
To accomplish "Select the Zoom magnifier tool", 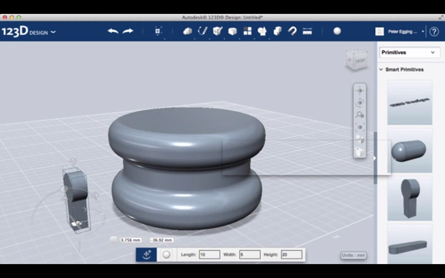I will (x=360, y=115).
